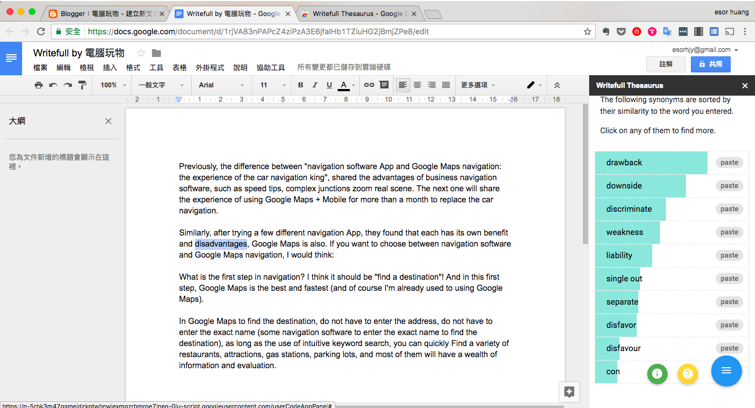Open the Docs home icon
Screen dimensions: 755x408
(11, 59)
